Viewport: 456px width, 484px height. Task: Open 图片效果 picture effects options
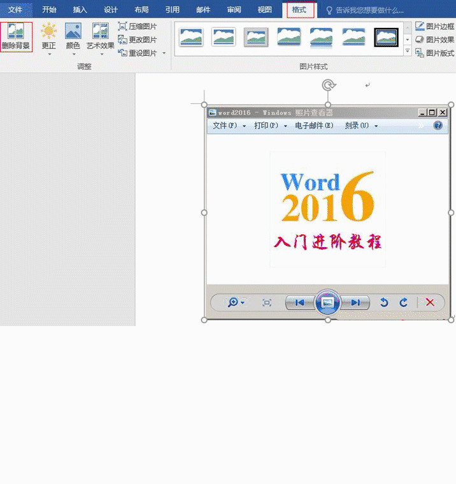point(435,40)
